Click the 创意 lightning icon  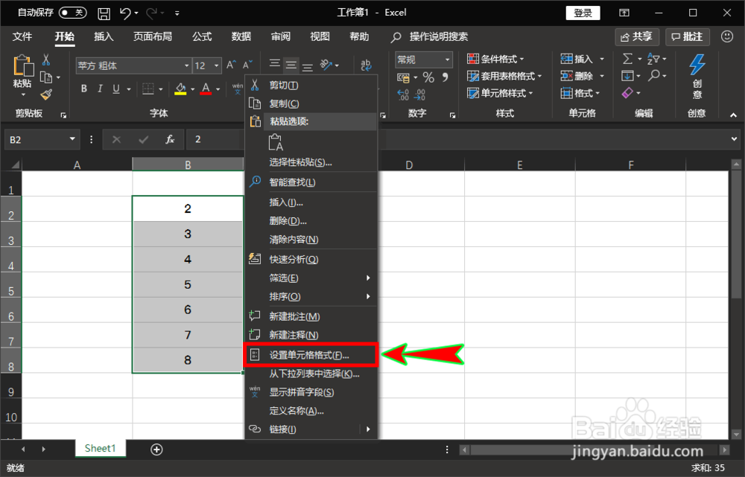(x=697, y=65)
